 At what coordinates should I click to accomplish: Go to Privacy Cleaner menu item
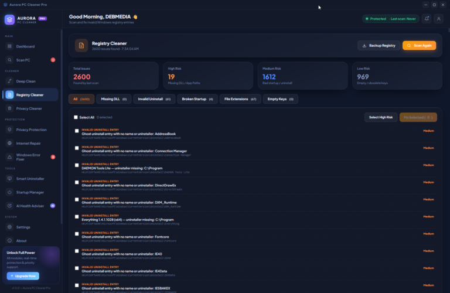click(30, 108)
